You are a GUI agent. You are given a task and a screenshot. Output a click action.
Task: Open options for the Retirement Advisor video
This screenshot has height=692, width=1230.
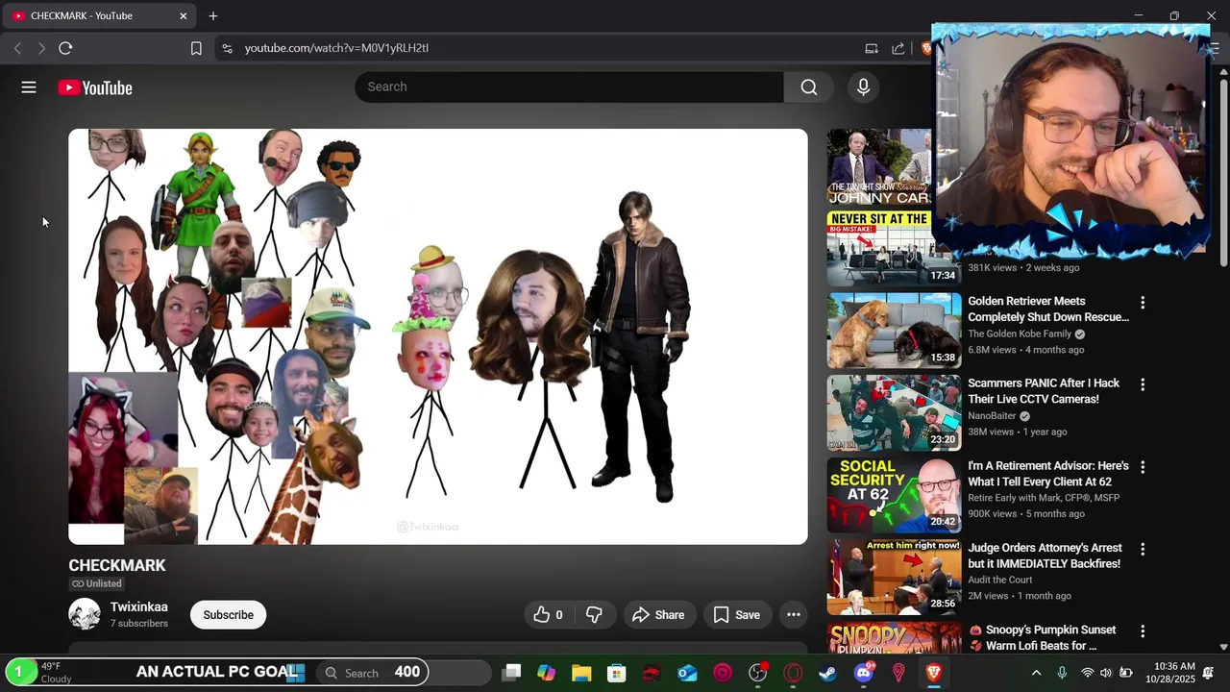[x=1143, y=467]
